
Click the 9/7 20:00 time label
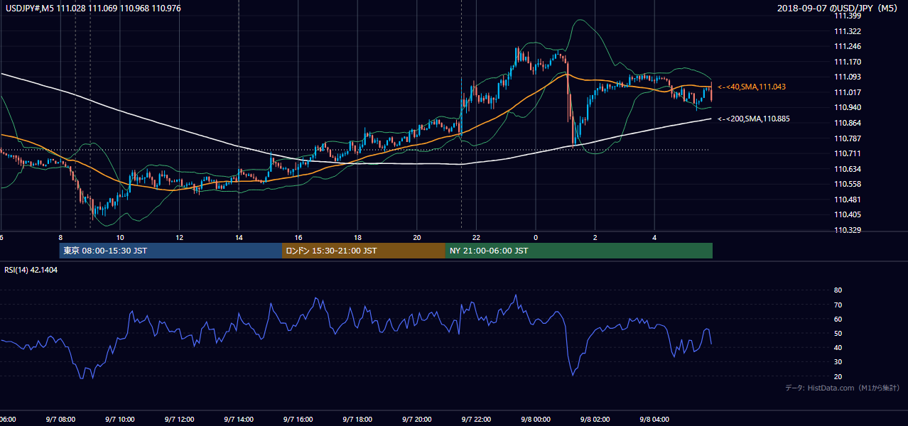coord(417,419)
